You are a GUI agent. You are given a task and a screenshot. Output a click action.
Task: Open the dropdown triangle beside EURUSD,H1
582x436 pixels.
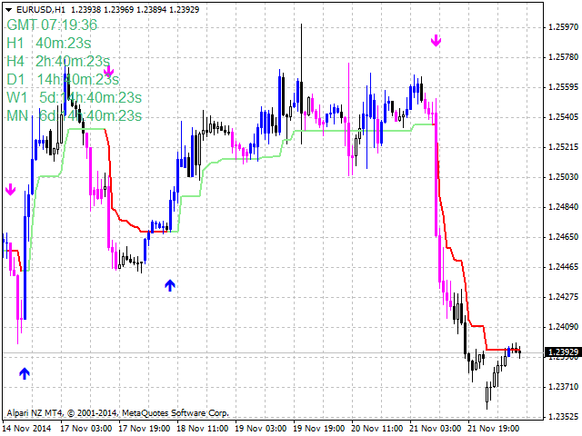click(x=8, y=9)
